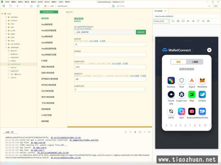Click the green re-acquire AppID button
Screen dimensions: 221x165
point(141,32)
